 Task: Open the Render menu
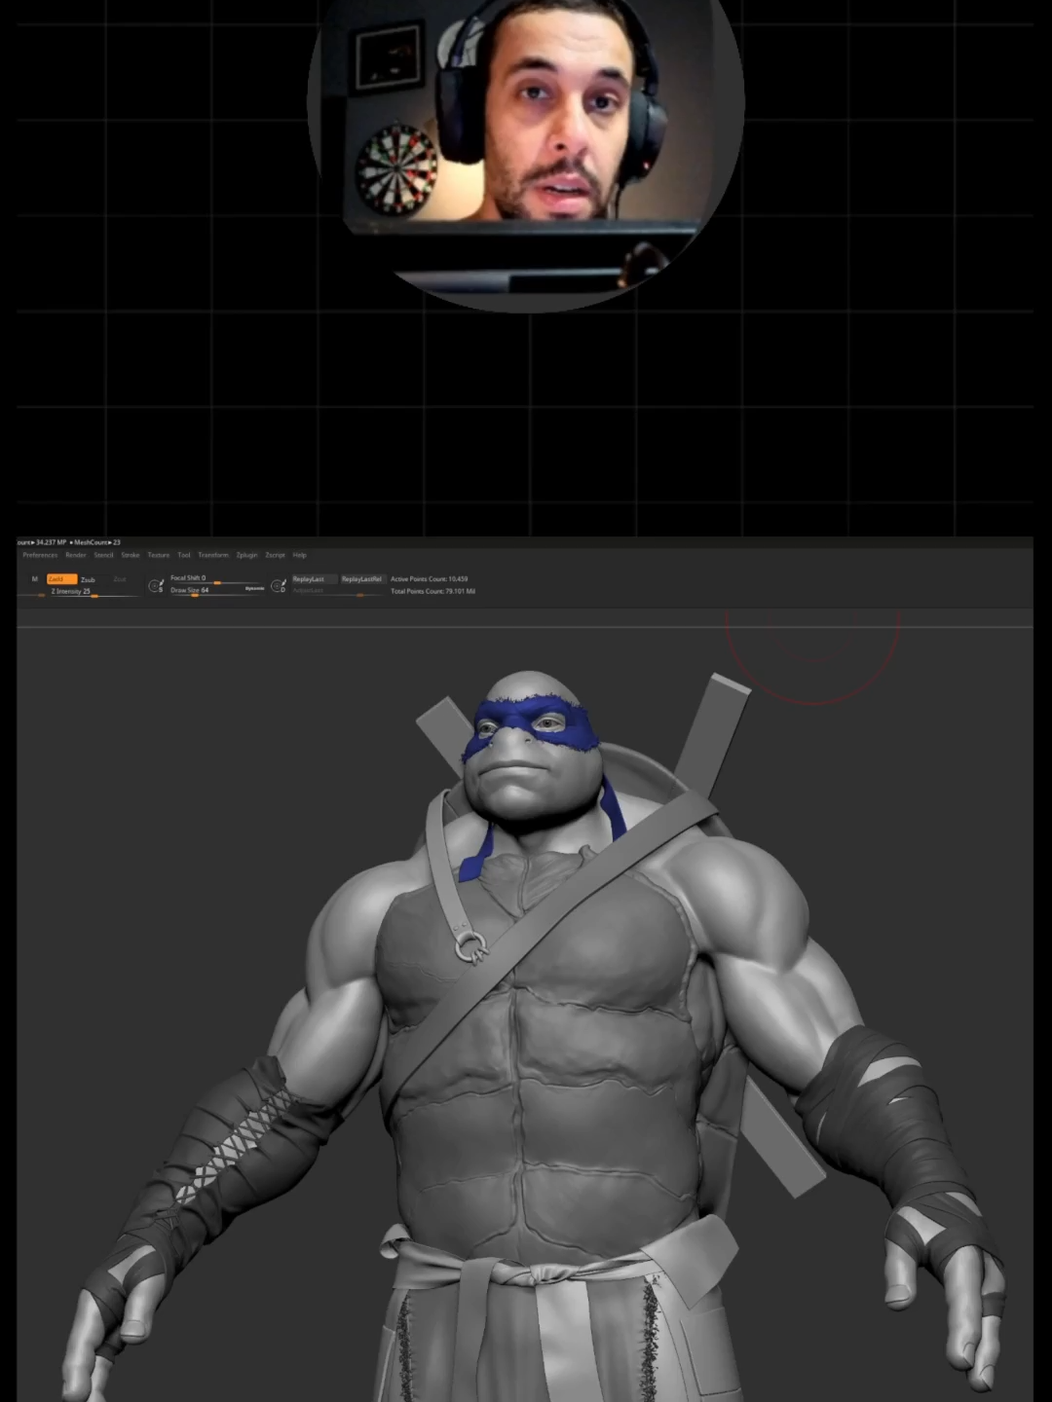coord(76,555)
